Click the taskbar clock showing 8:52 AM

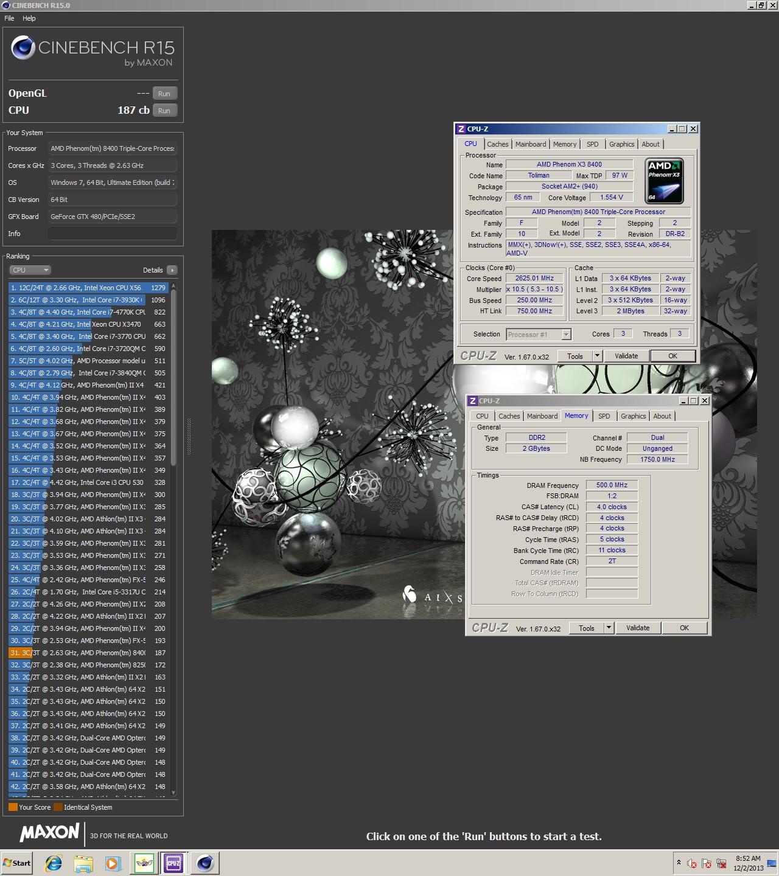pyautogui.click(x=748, y=863)
